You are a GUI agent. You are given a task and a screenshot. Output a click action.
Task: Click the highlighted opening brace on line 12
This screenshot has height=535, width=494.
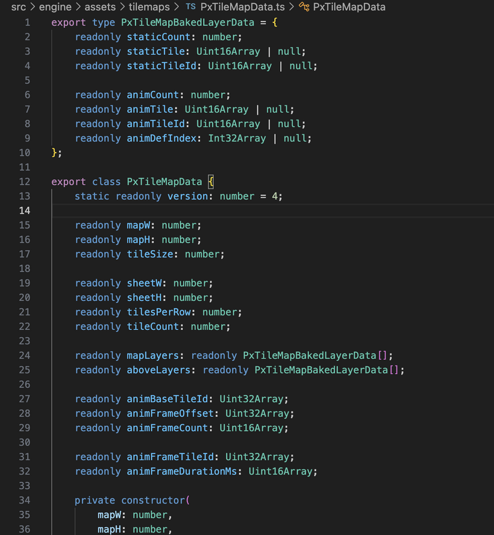point(211,182)
